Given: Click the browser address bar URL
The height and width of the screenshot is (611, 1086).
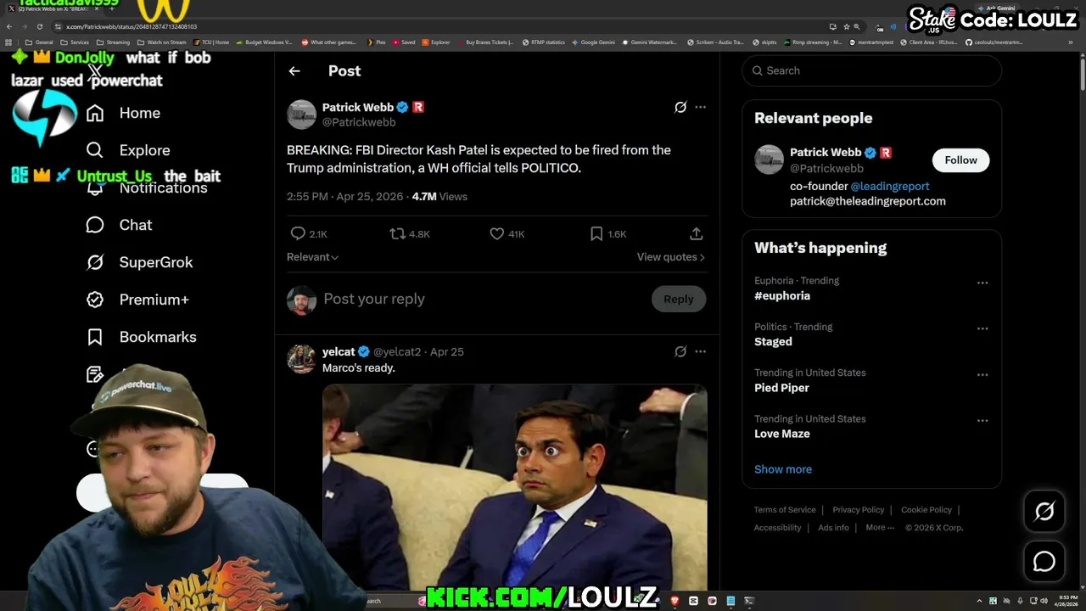Looking at the screenshot, I should point(132,26).
